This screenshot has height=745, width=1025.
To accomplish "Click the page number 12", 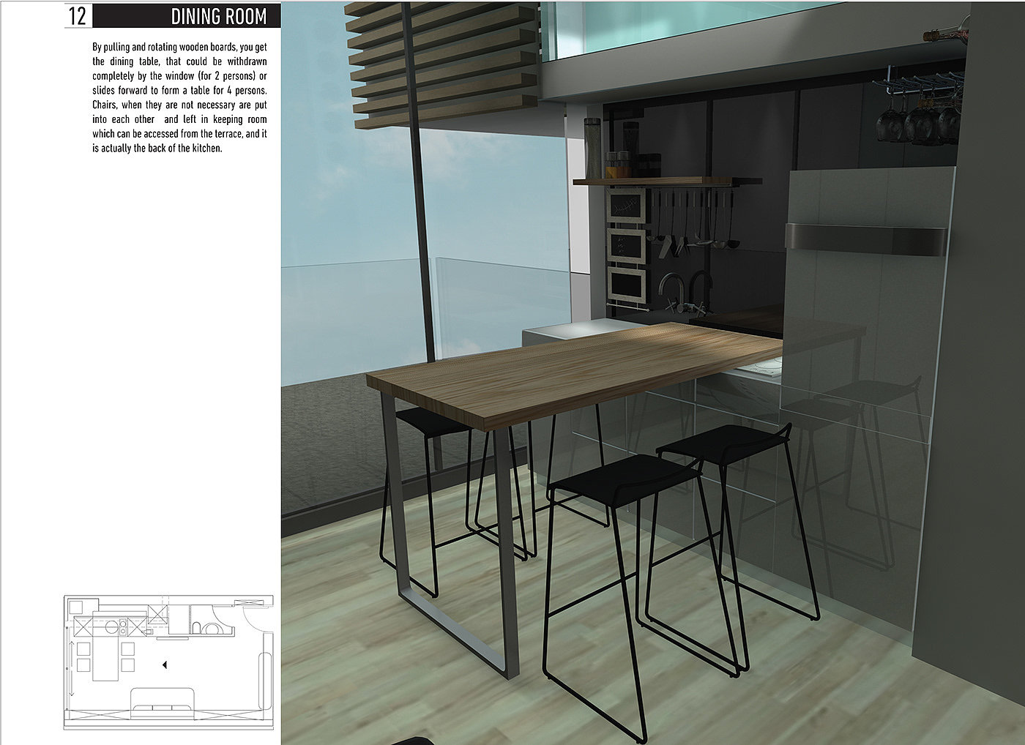I will click(78, 16).
